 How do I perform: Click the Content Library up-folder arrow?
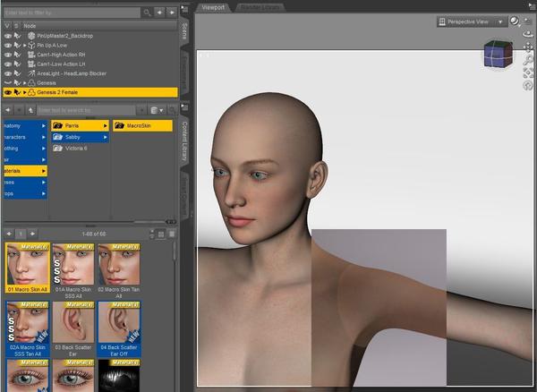point(30,110)
